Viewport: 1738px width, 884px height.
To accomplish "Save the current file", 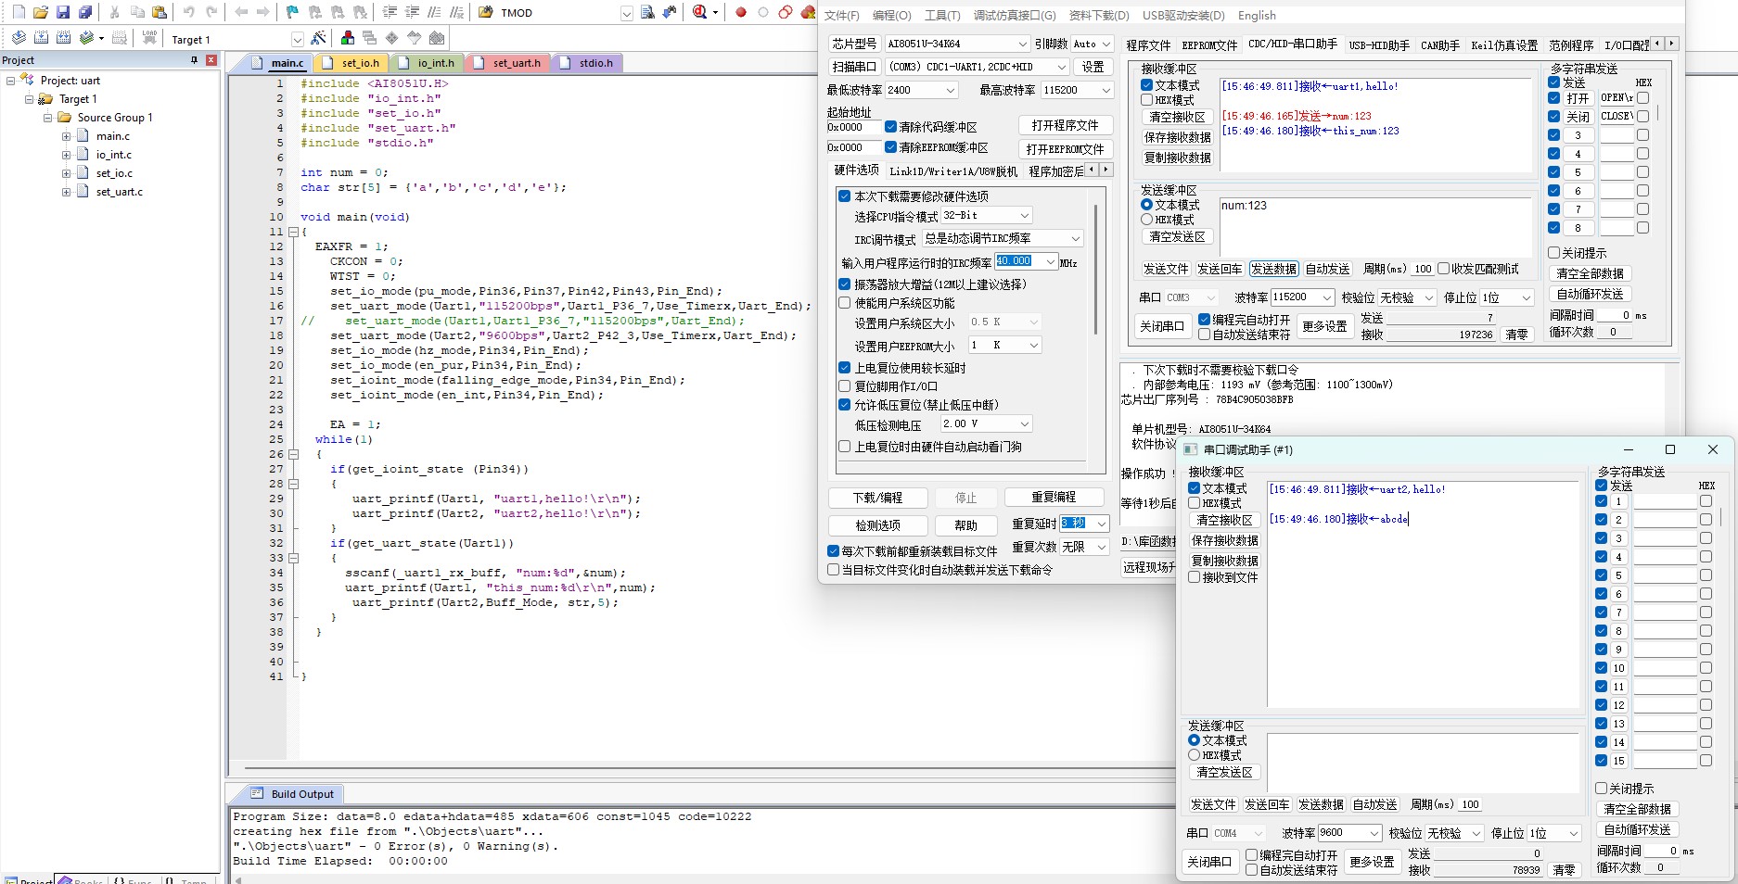I will 62,12.
